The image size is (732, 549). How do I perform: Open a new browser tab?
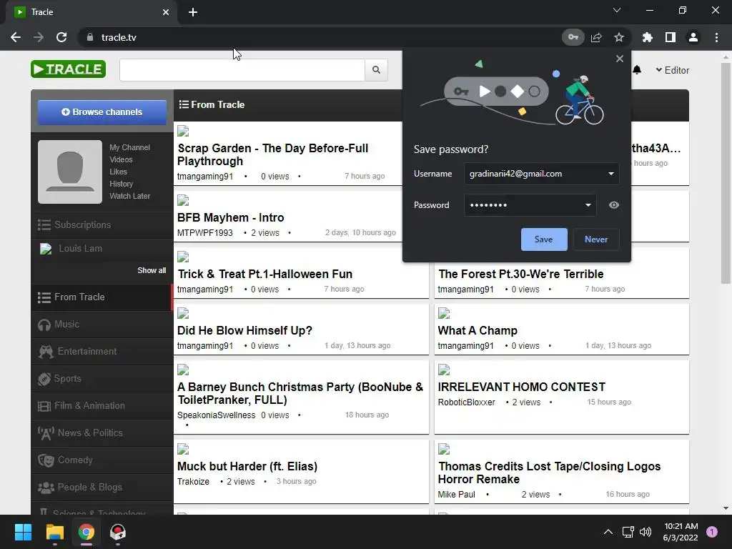pos(193,12)
